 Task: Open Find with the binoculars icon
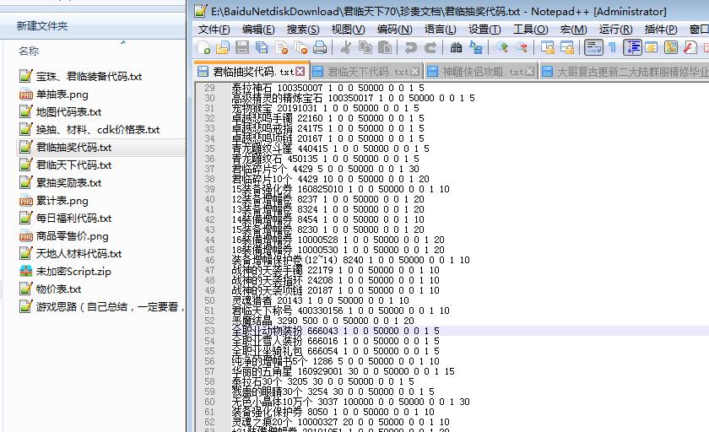click(x=456, y=48)
